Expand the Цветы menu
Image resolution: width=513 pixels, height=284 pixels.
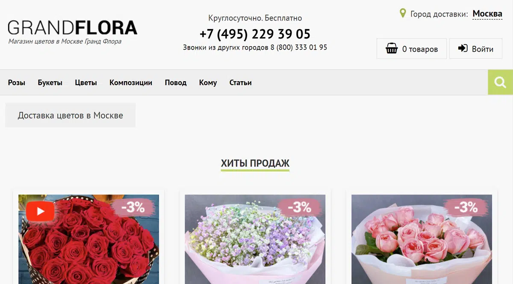(86, 83)
